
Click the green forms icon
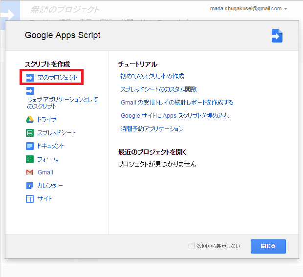(30, 159)
